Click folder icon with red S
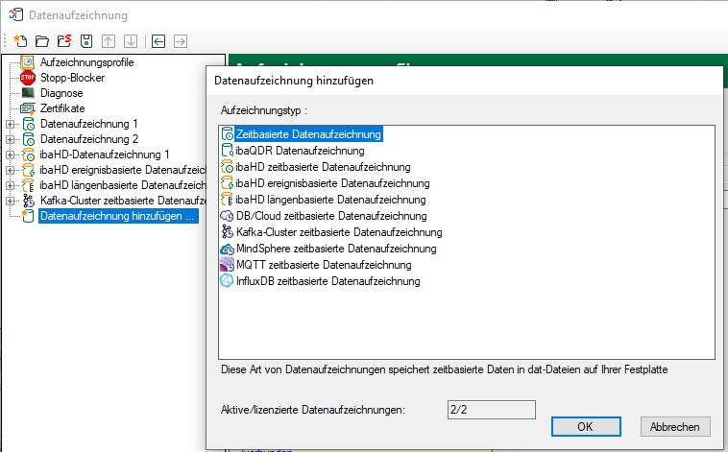This screenshot has height=452, width=728. coord(64,41)
